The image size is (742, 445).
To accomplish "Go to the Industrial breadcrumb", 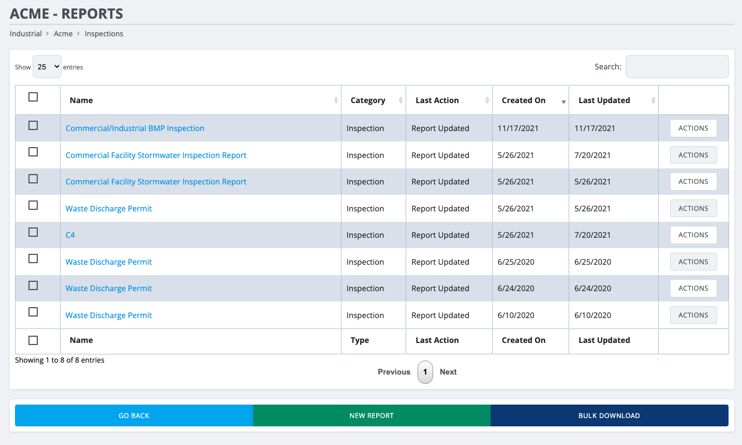I will point(26,34).
